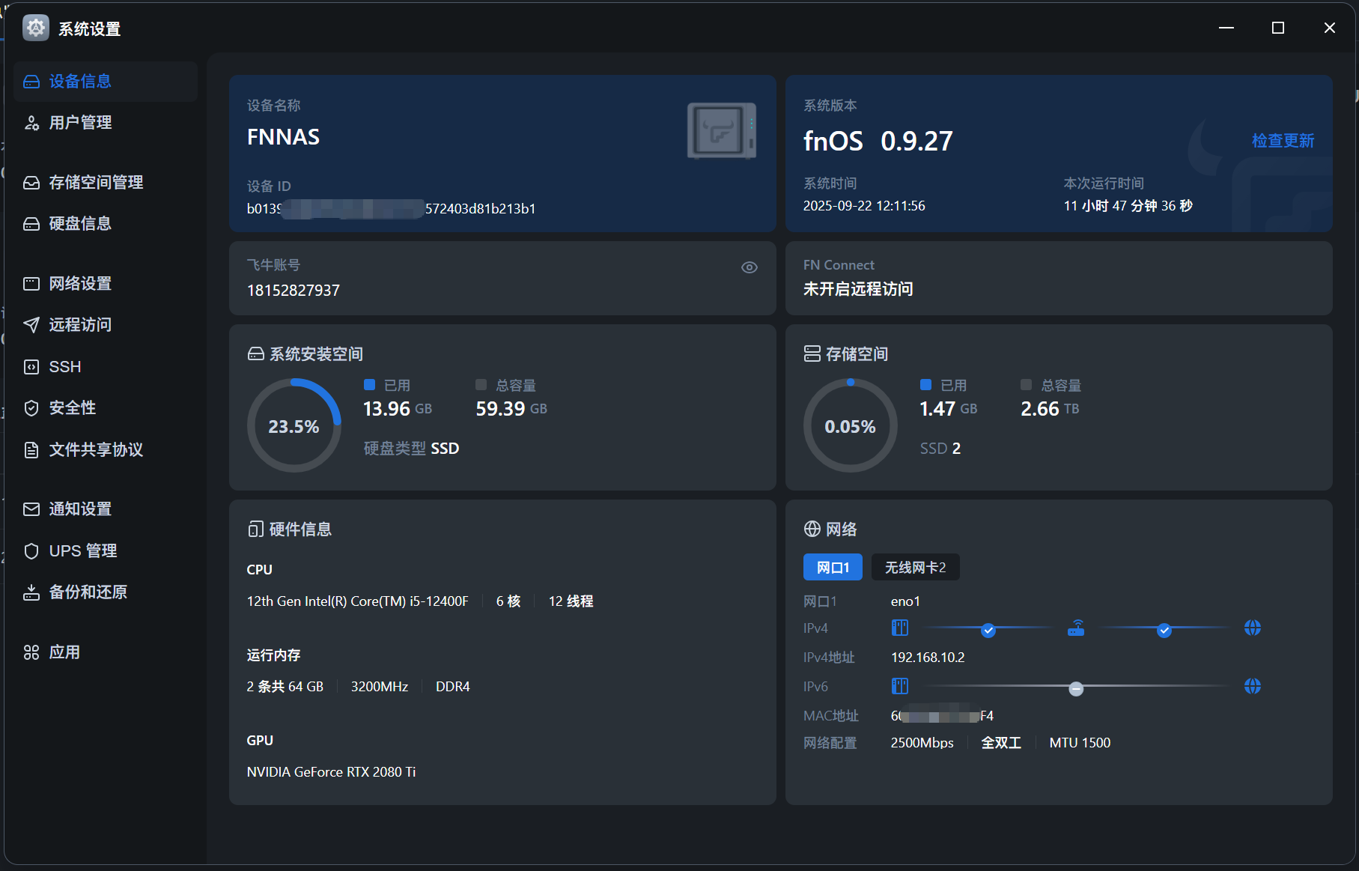
Task: Click the first IPv4 connection checkmark
Action: 988,631
